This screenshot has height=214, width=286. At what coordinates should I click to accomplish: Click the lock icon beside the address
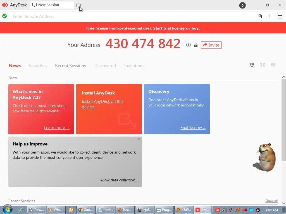(196, 45)
